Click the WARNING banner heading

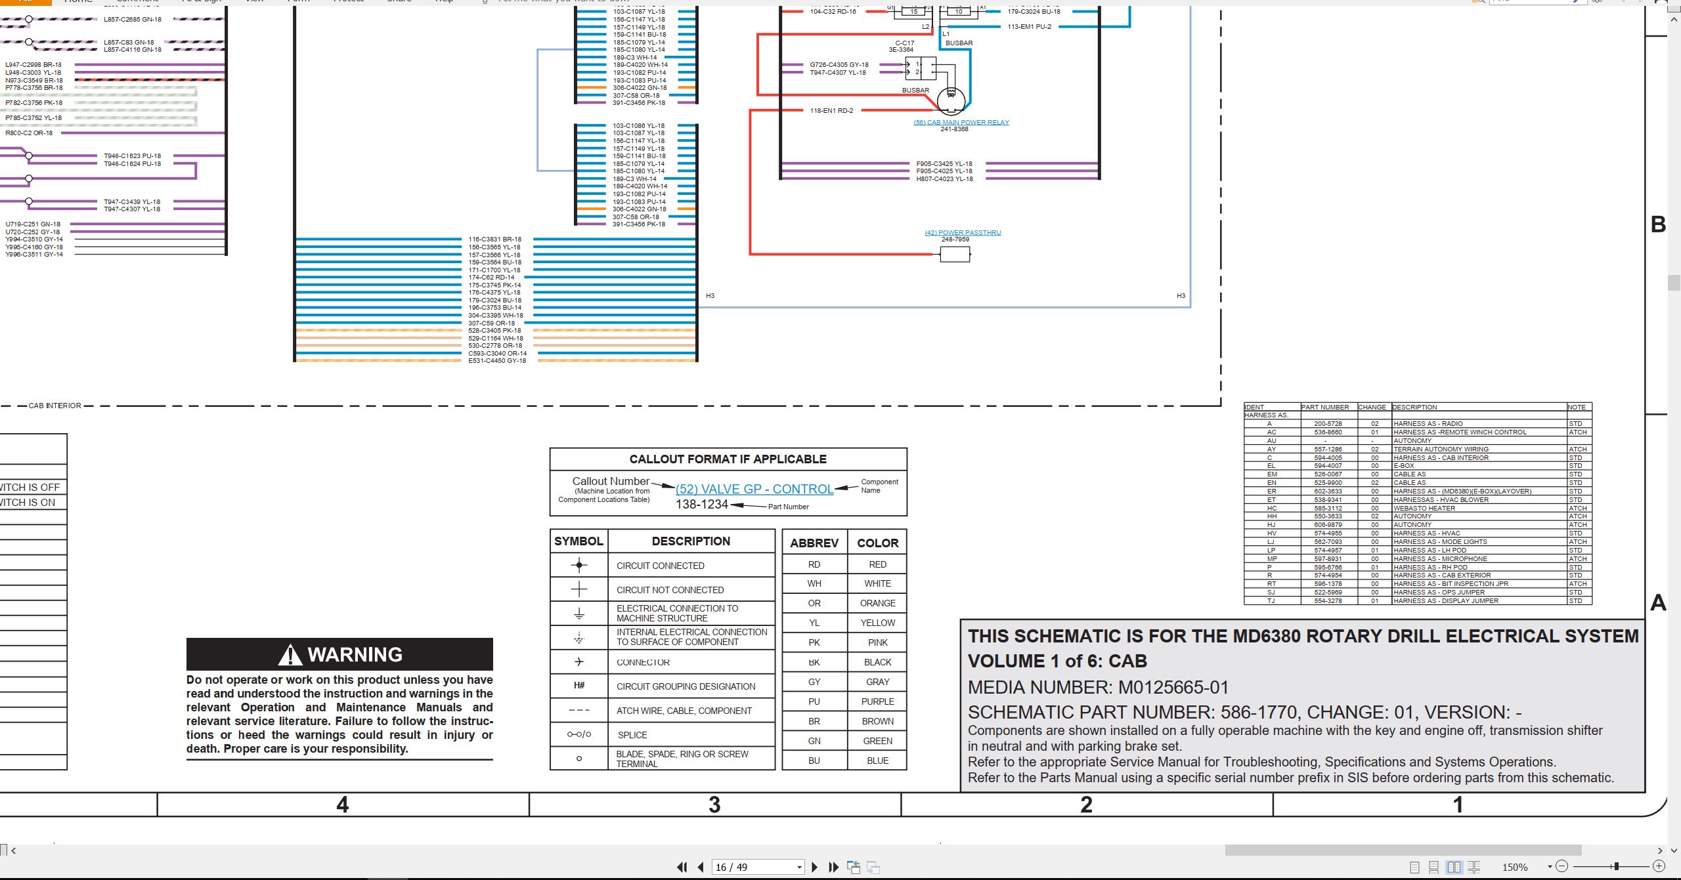tap(339, 654)
